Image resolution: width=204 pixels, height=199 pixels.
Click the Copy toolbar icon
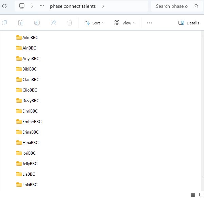4,23
